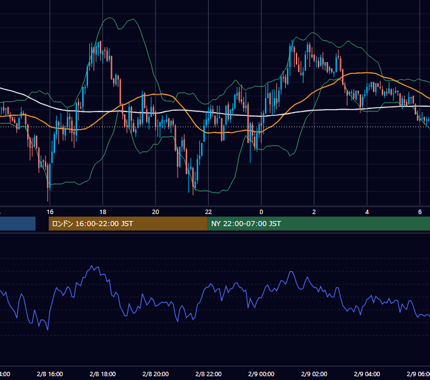430x380 pixels.
Task: Click the 2/9 04:00 label on the lower axis
Action: [x=367, y=374]
